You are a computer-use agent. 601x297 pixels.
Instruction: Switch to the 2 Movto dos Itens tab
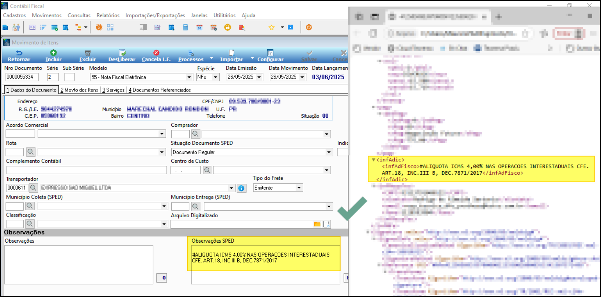tap(79, 90)
